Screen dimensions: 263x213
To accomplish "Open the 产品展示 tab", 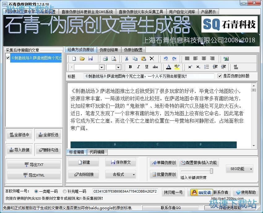I will 209,12.
